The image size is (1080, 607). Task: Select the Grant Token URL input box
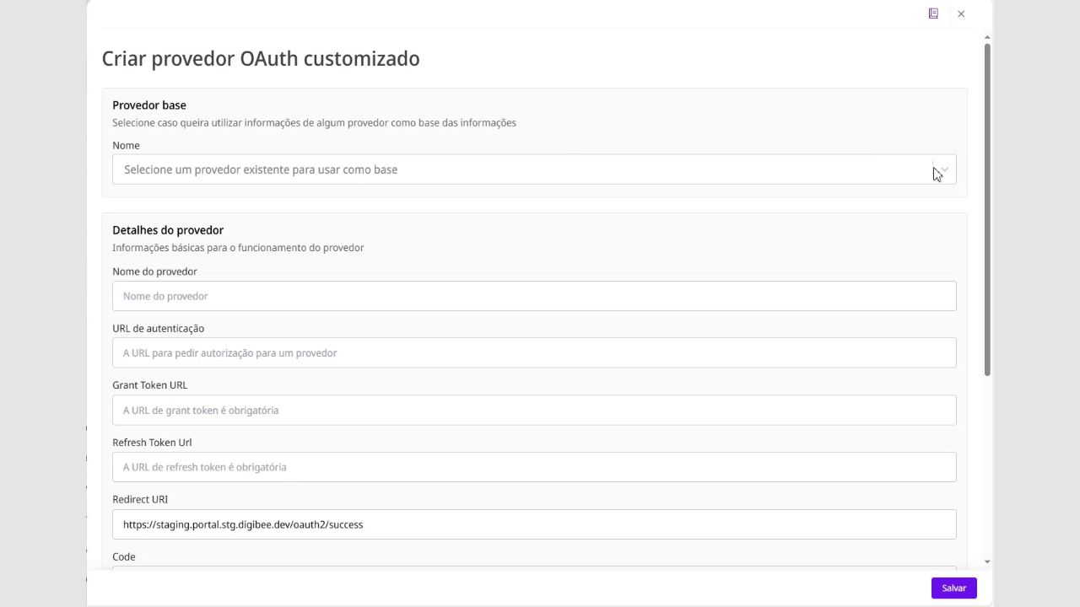point(533,411)
